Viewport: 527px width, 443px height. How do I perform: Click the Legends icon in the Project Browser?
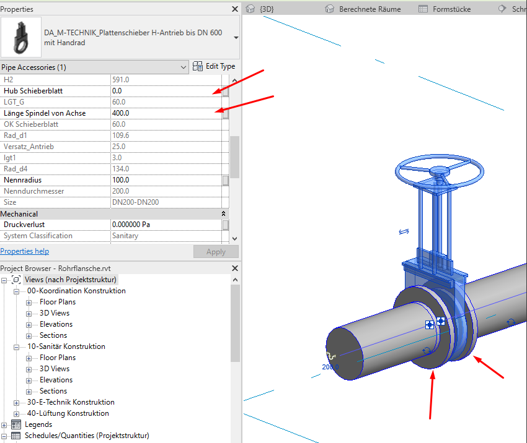17,424
